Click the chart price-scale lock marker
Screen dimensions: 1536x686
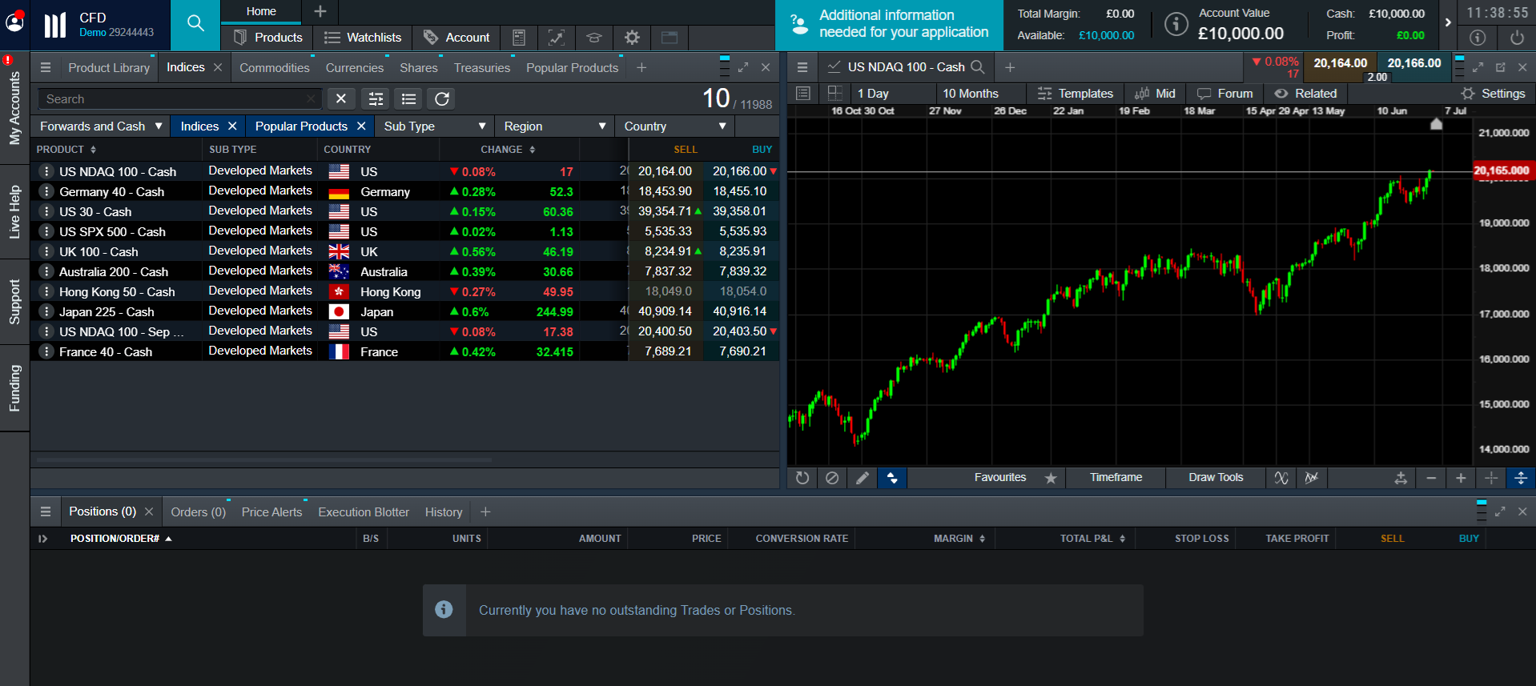coord(1436,124)
